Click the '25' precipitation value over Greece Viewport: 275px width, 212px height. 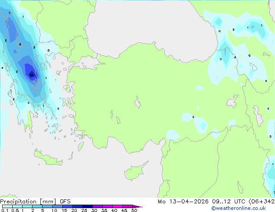point(31,75)
